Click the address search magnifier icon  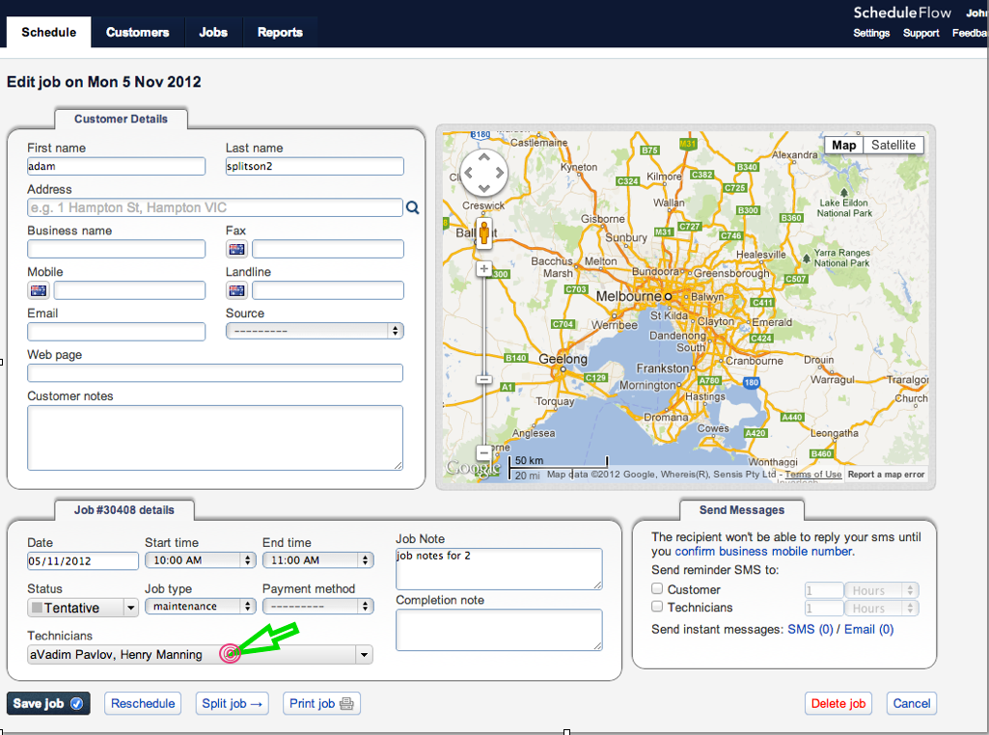pyautogui.click(x=413, y=207)
